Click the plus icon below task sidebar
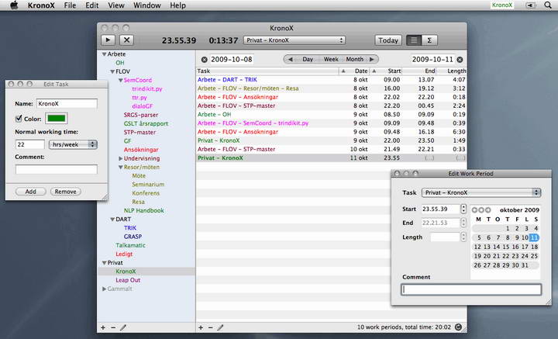The image size is (558, 339). point(103,327)
